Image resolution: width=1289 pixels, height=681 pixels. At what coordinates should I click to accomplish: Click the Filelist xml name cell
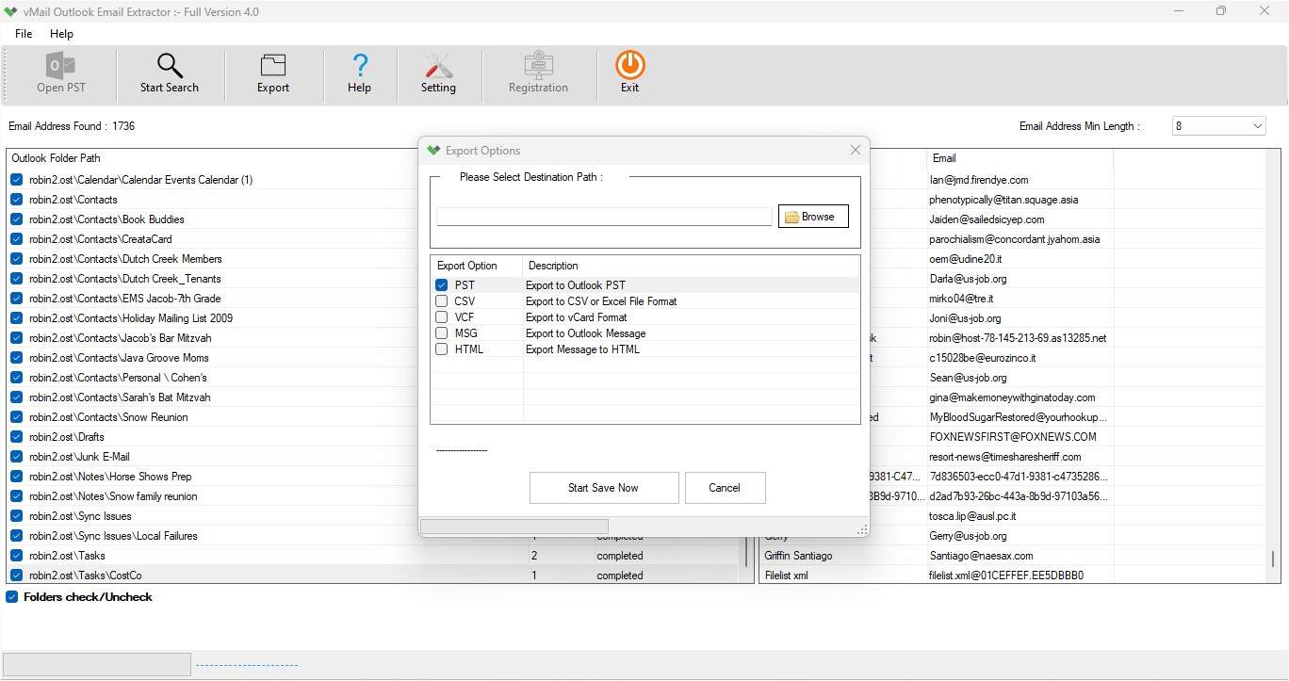(786, 576)
